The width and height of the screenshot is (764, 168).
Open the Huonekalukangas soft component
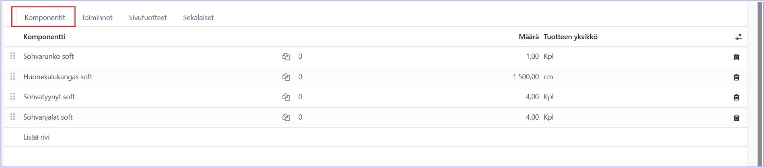(58, 77)
